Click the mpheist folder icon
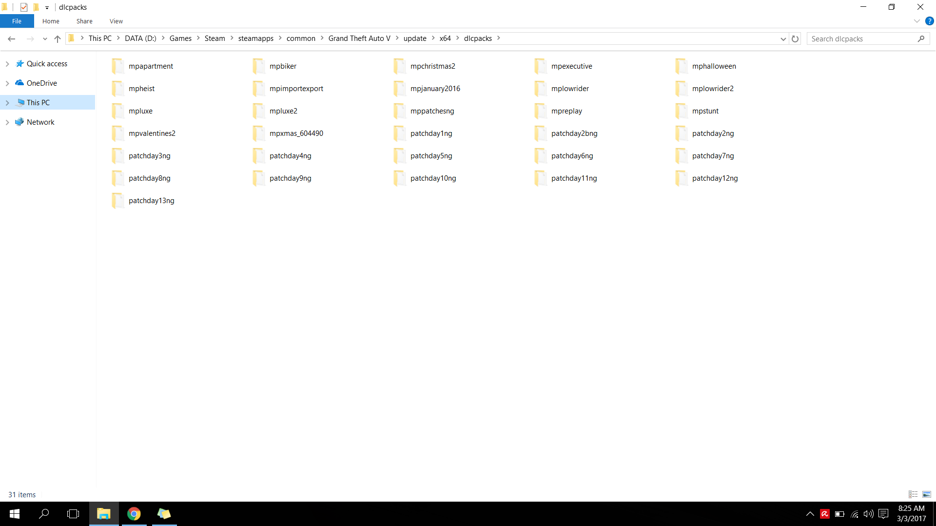936x526 pixels. point(118,89)
